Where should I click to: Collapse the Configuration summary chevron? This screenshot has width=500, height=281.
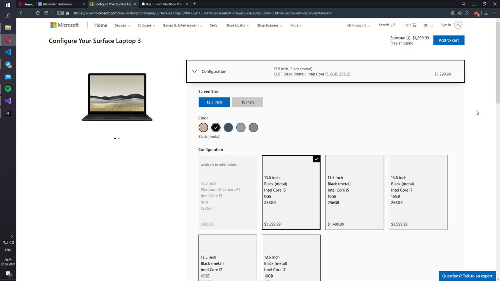[195, 71]
